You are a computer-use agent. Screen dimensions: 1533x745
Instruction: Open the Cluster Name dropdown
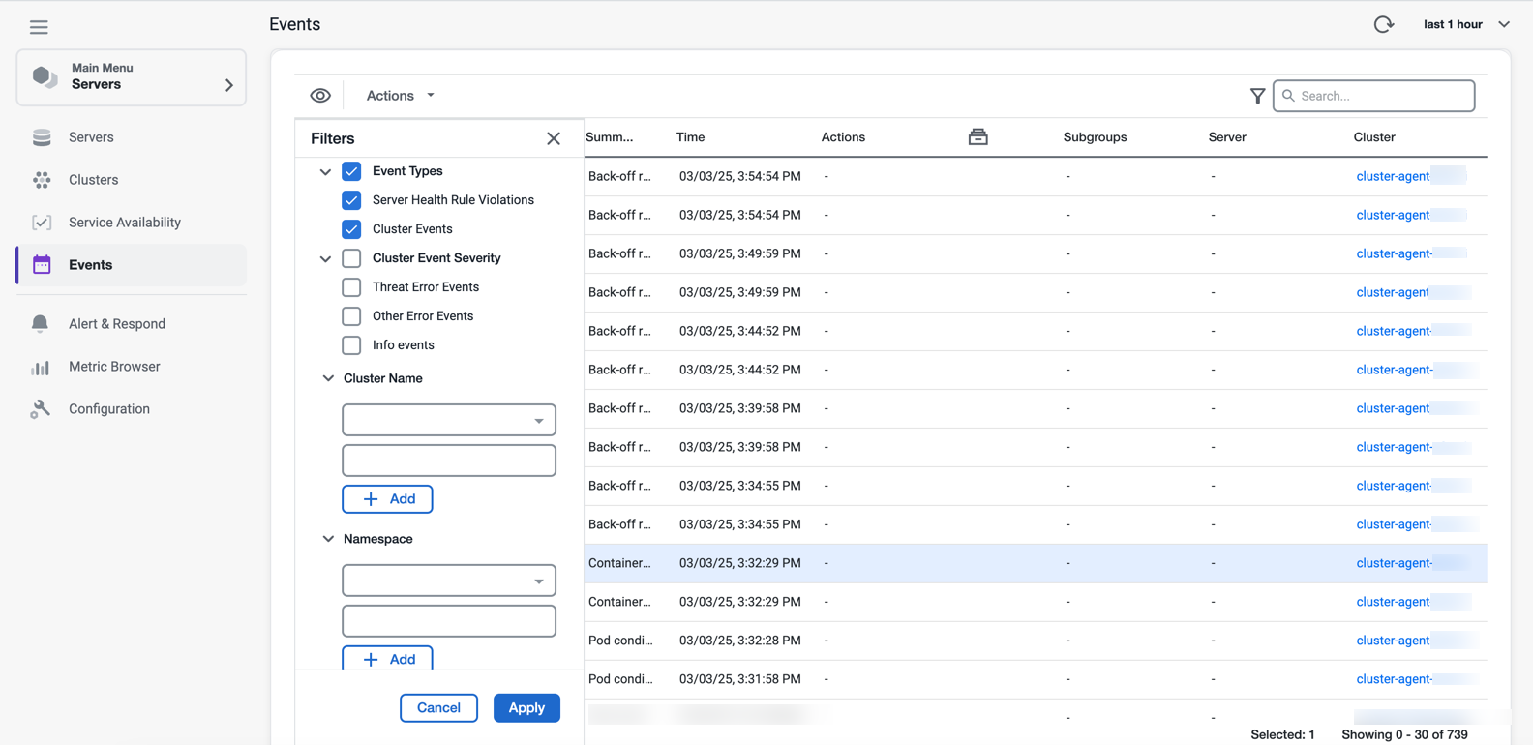(x=449, y=420)
